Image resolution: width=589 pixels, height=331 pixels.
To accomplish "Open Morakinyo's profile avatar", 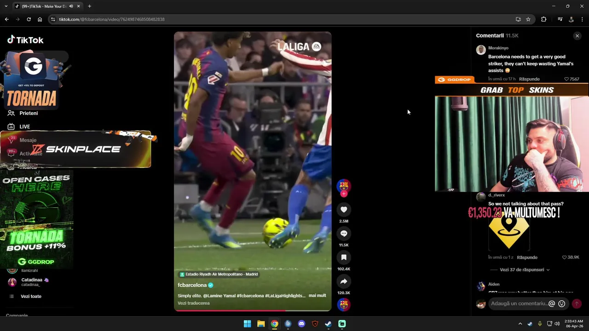I will pyautogui.click(x=481, y=50).
